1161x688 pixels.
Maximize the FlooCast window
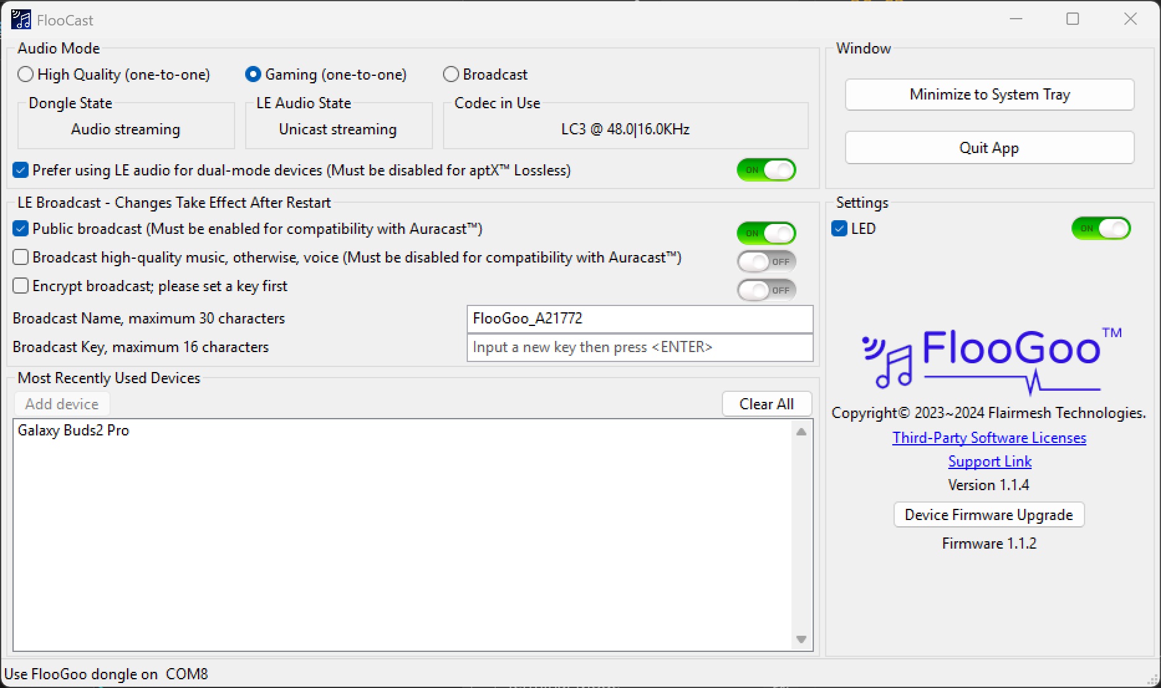click(x=1073, y=19)
